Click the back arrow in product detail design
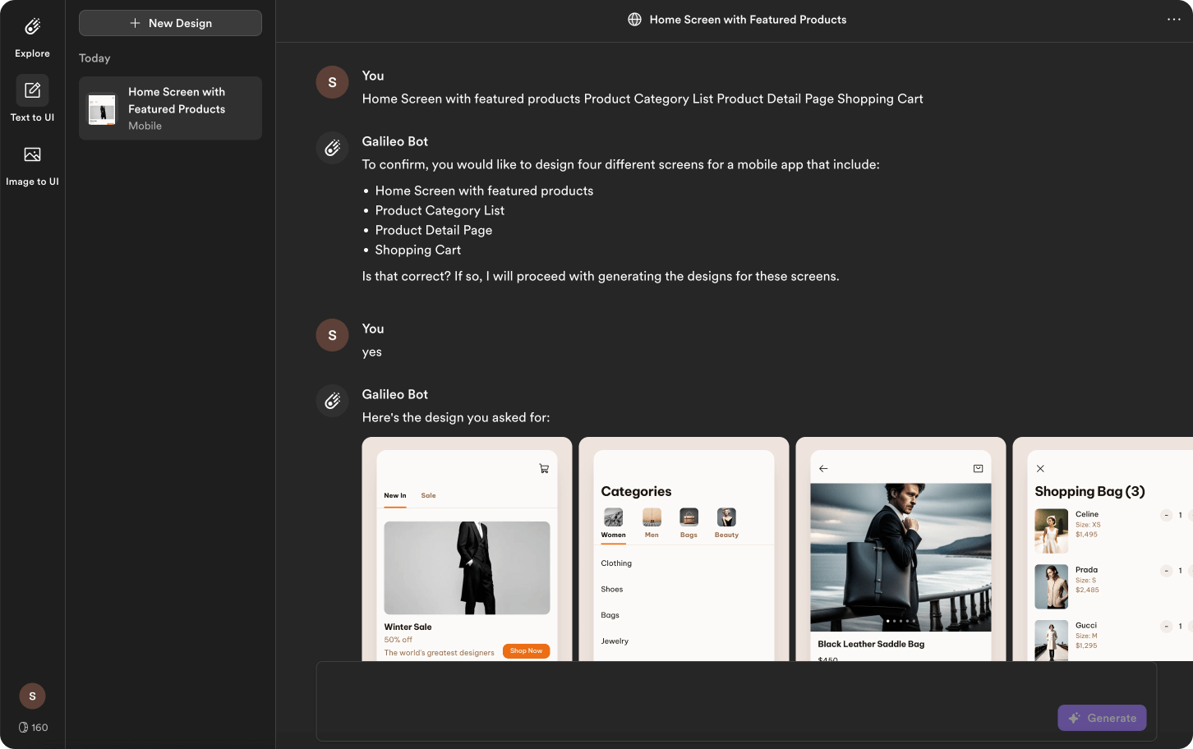The image size is (1193, 749). [x=823, y=469]
